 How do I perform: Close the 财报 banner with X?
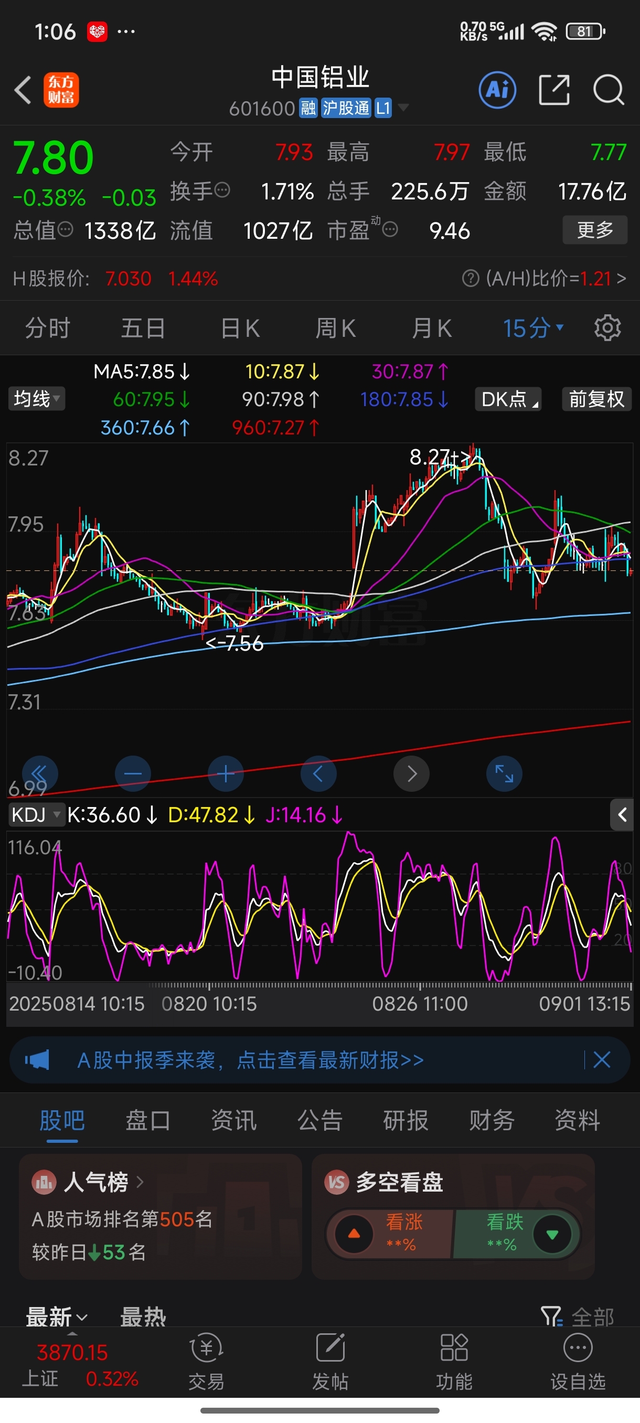(x=602, y=1059)
